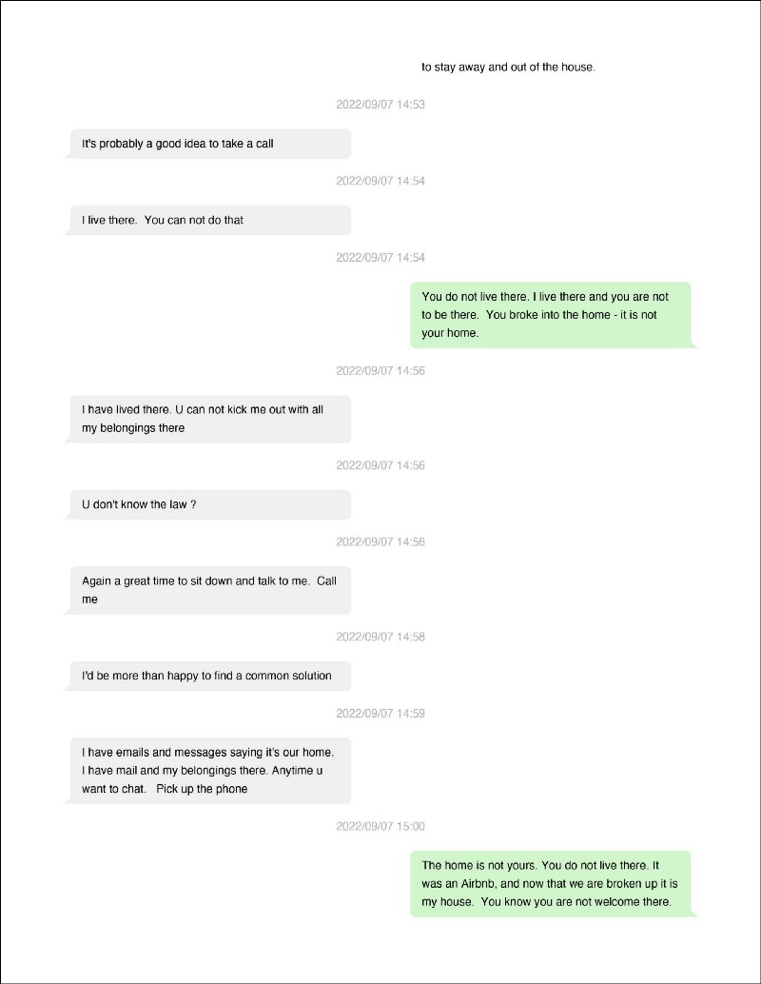
Task: Select "U can not kick me out" message bubble
Action: (x=209, y=419)
